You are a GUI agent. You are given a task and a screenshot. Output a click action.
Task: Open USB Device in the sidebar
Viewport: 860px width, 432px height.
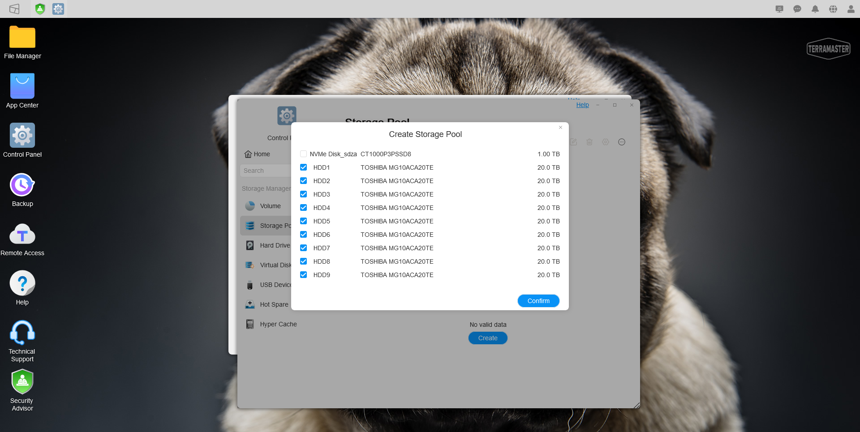coord(266,285)
